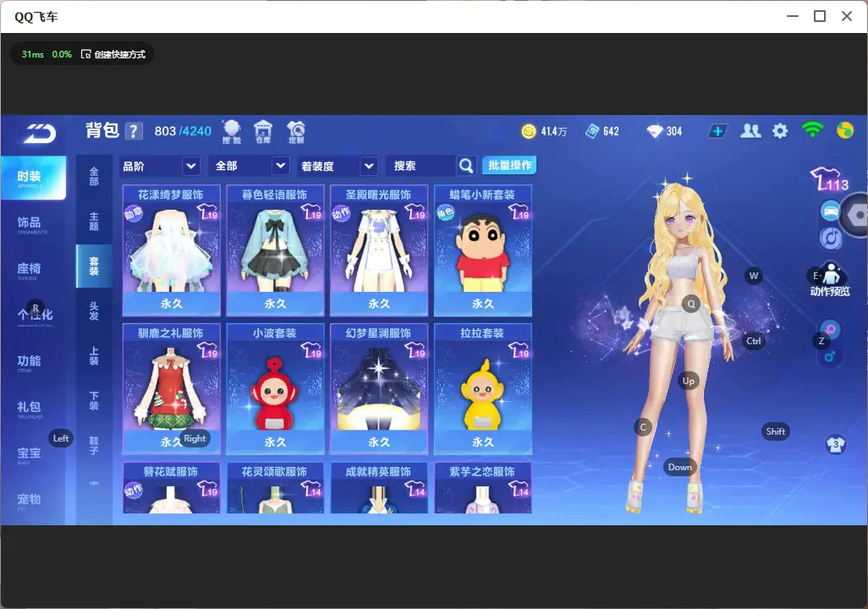Select the 上装 top sub-category

coord(94,356)
